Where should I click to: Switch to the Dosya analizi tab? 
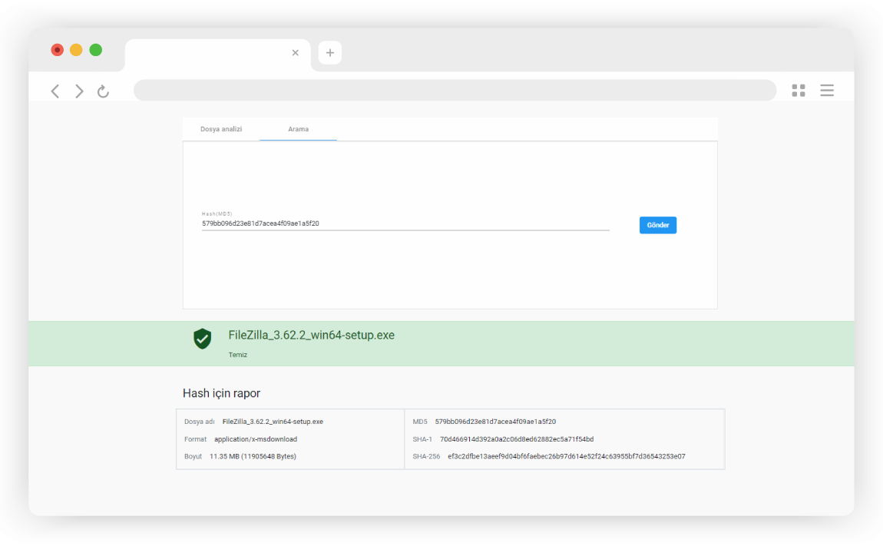point(221,129)
